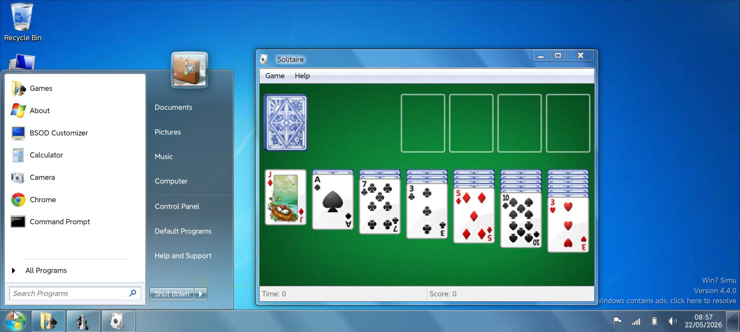The height and width of the screenshot is (332, 740).
Task: Click the Solitaire title bar icon
Action: pos(264,59)
